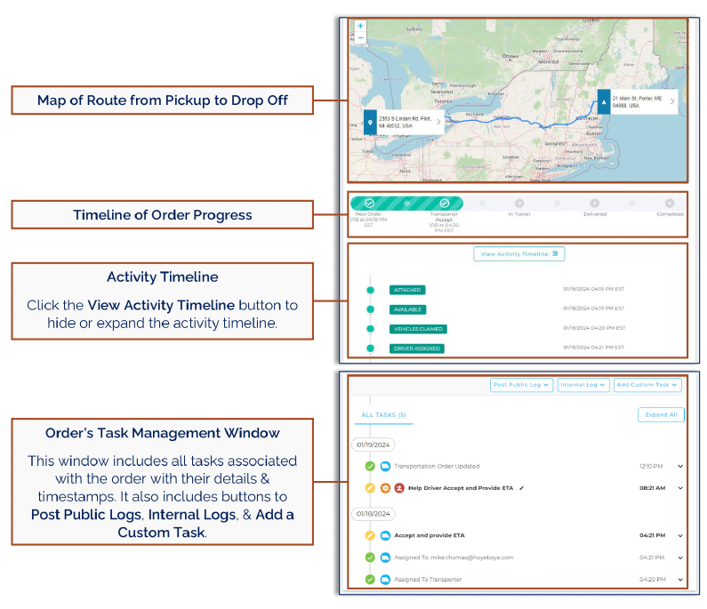707x609 pixels.
Task: Click the In Transit step on progress bar
Action: click(x=519, y=204)
